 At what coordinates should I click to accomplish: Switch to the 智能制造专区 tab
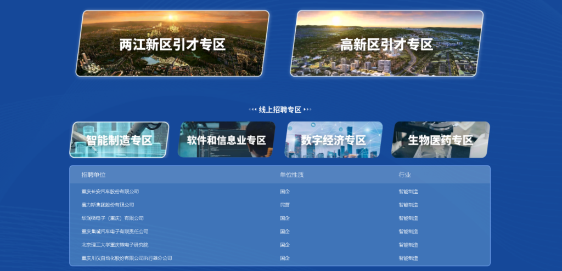point(119,140)
